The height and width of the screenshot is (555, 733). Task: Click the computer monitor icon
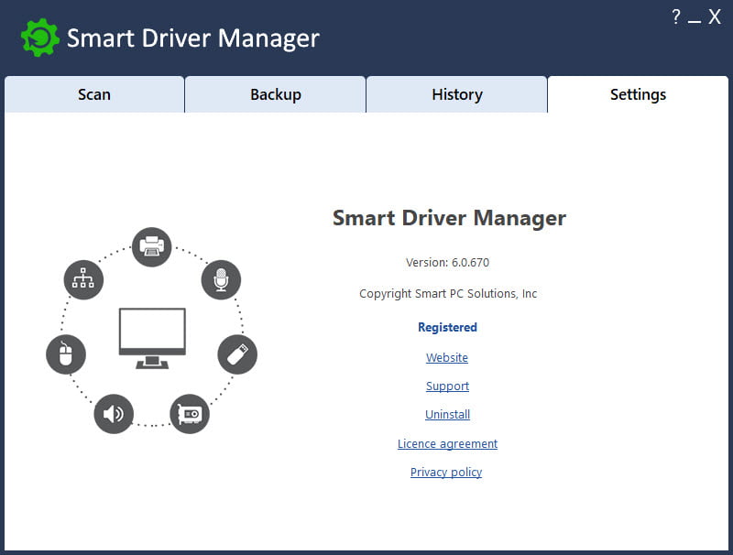click(152, 338)
